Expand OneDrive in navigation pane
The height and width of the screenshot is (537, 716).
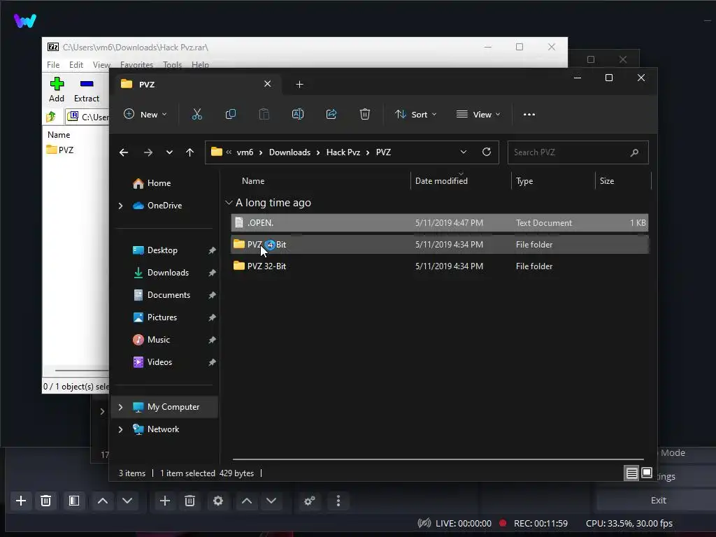(x=120, y=206)
